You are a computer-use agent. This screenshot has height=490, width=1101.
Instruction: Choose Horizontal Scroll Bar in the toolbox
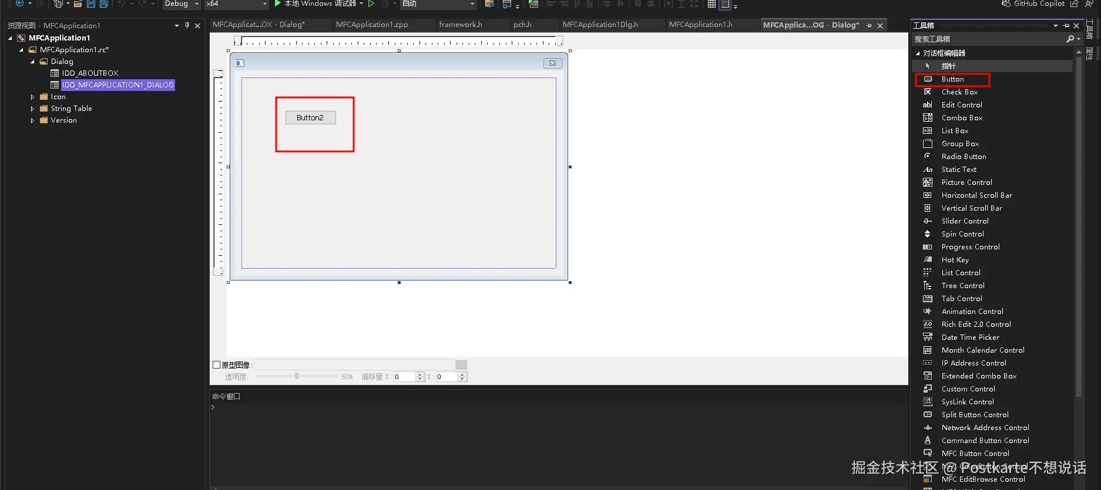point(976,195)
